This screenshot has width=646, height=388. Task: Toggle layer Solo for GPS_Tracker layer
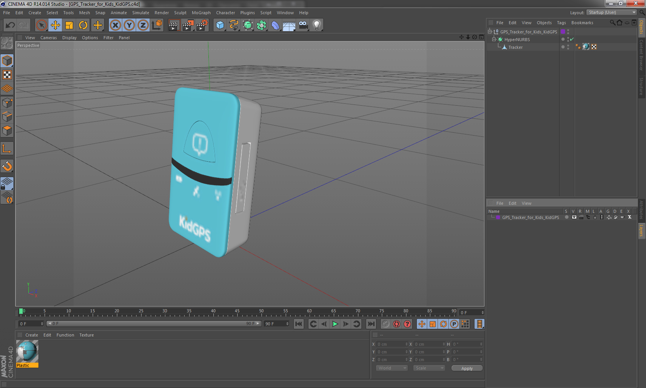tap(566, 217)
